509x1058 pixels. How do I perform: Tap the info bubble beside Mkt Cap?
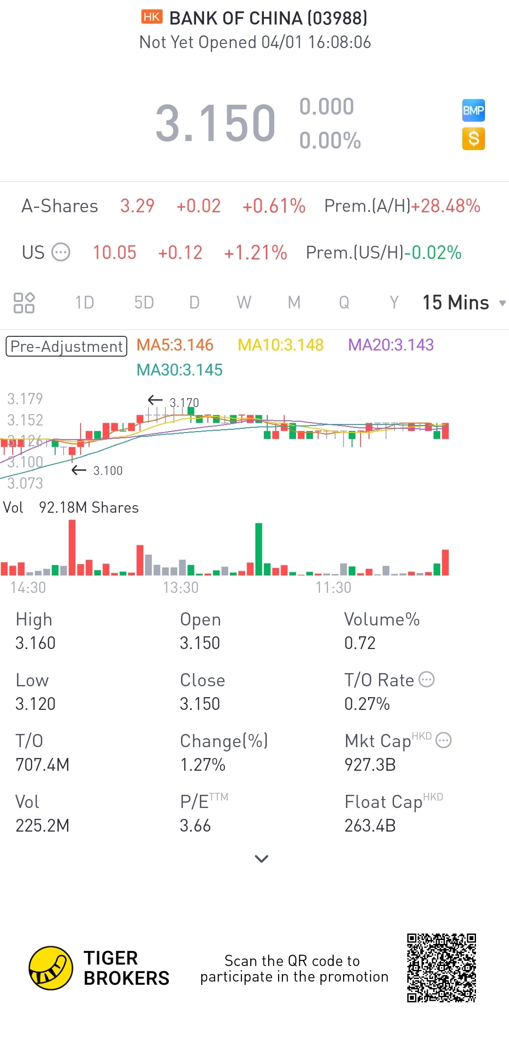[444, 741]
